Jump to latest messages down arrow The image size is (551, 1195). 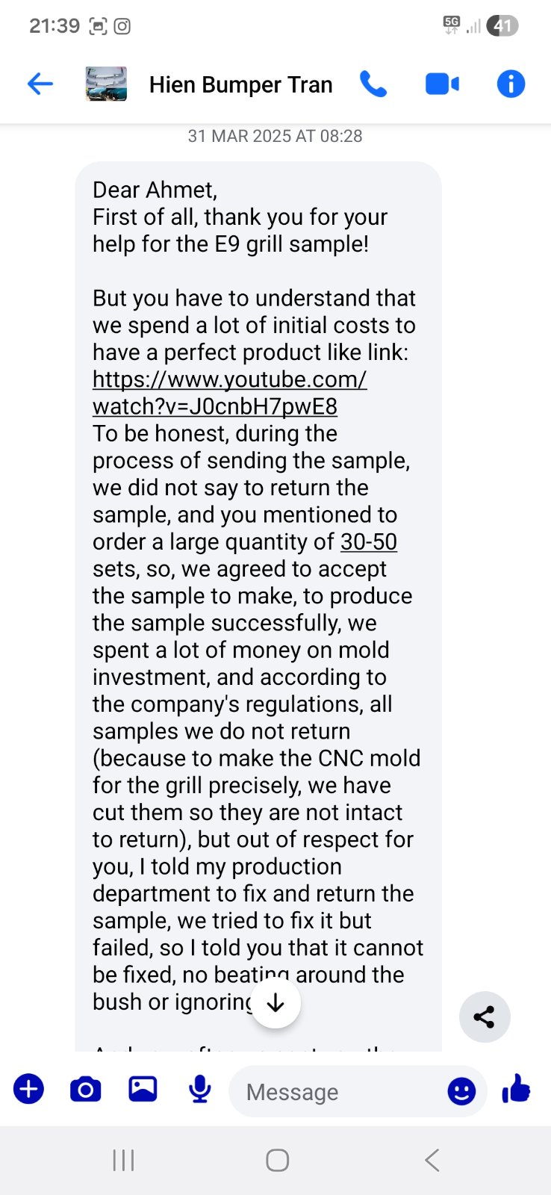[x=275, y=1003]
